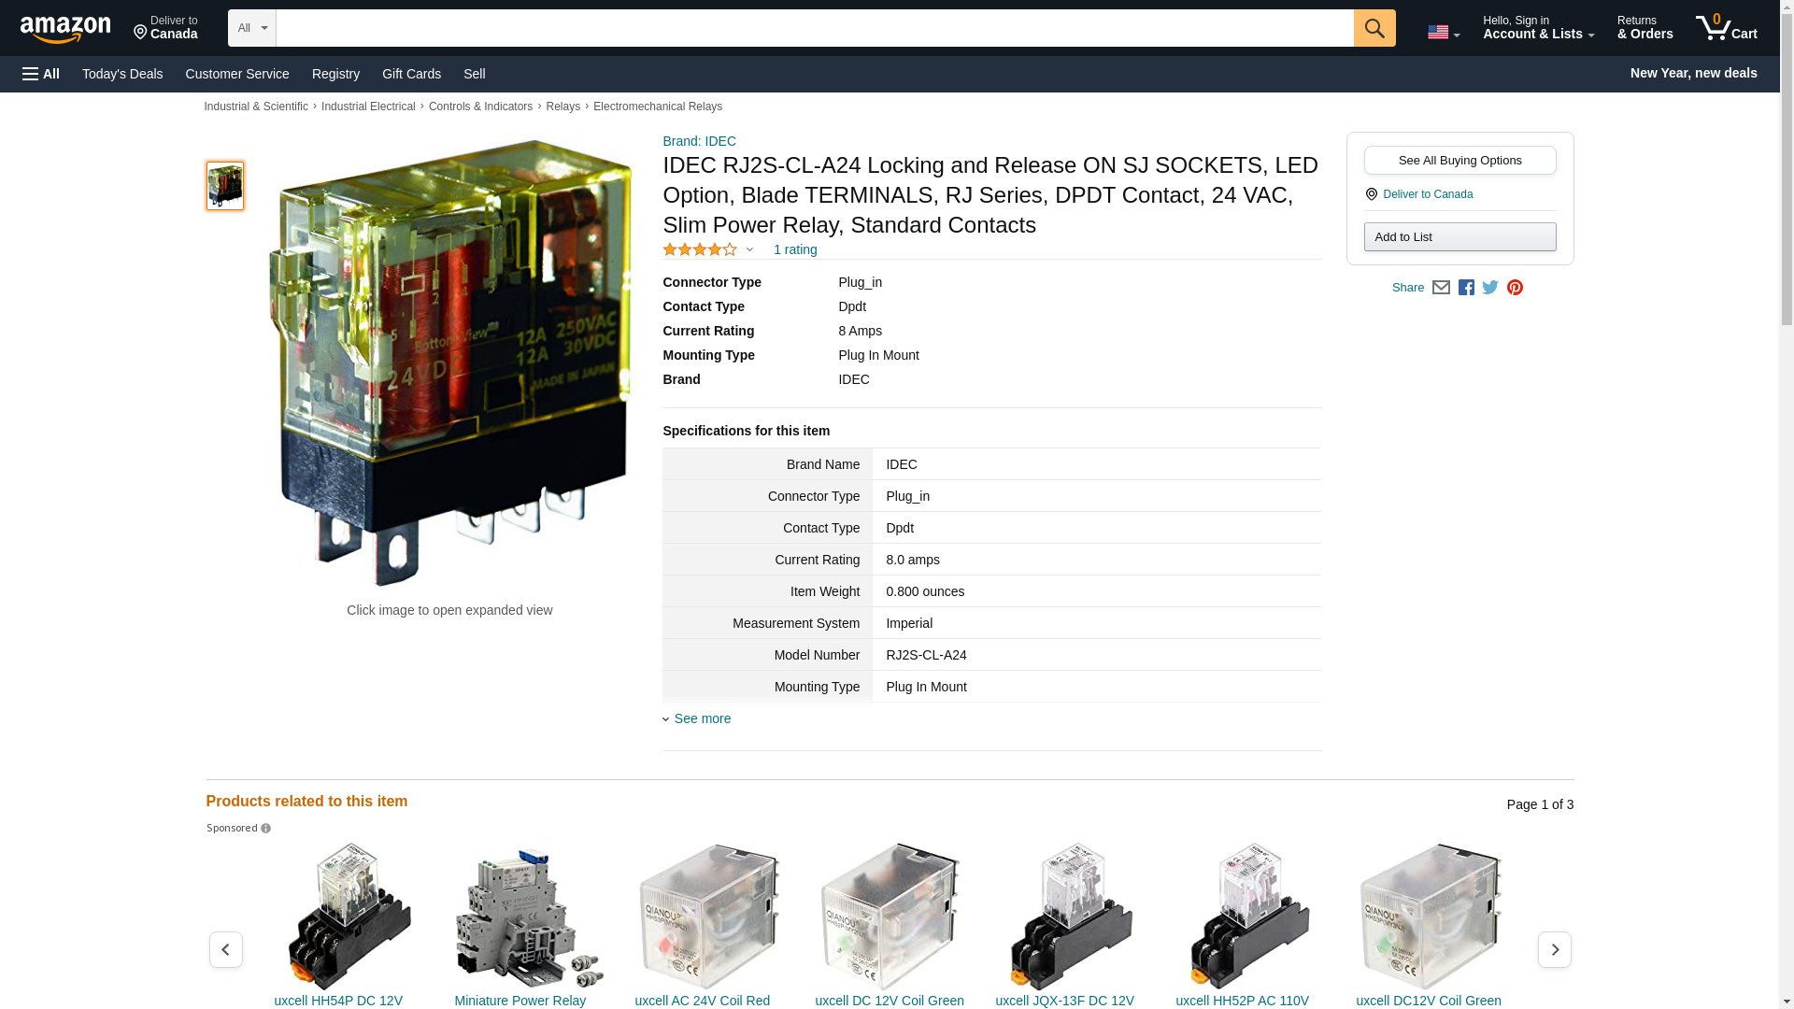Screen dimensions: 1794x1009
Task: Expand the star rating popover arrow
Action: click(749, 249)
